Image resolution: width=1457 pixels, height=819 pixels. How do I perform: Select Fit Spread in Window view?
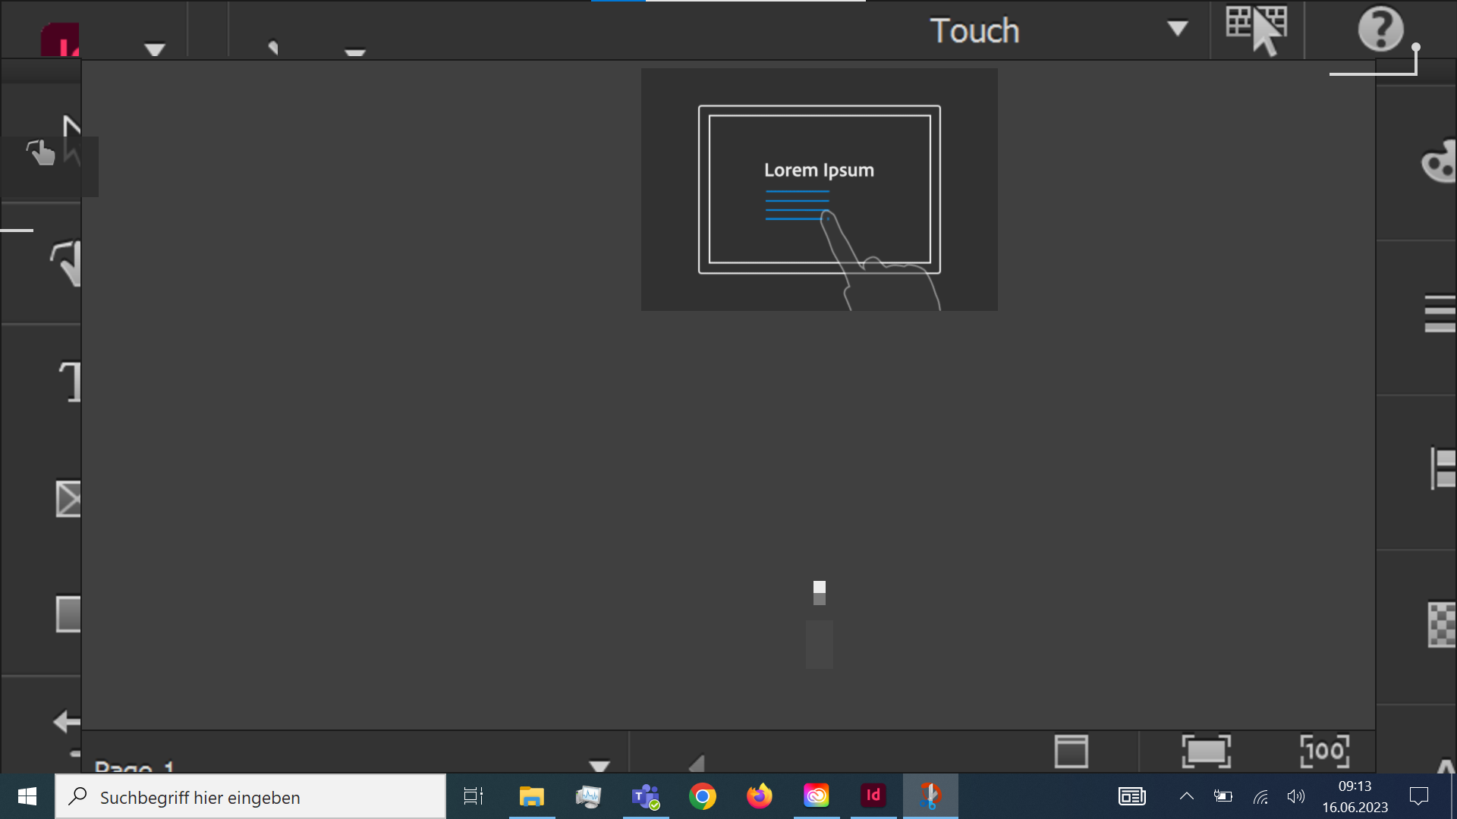point(1207,752)
